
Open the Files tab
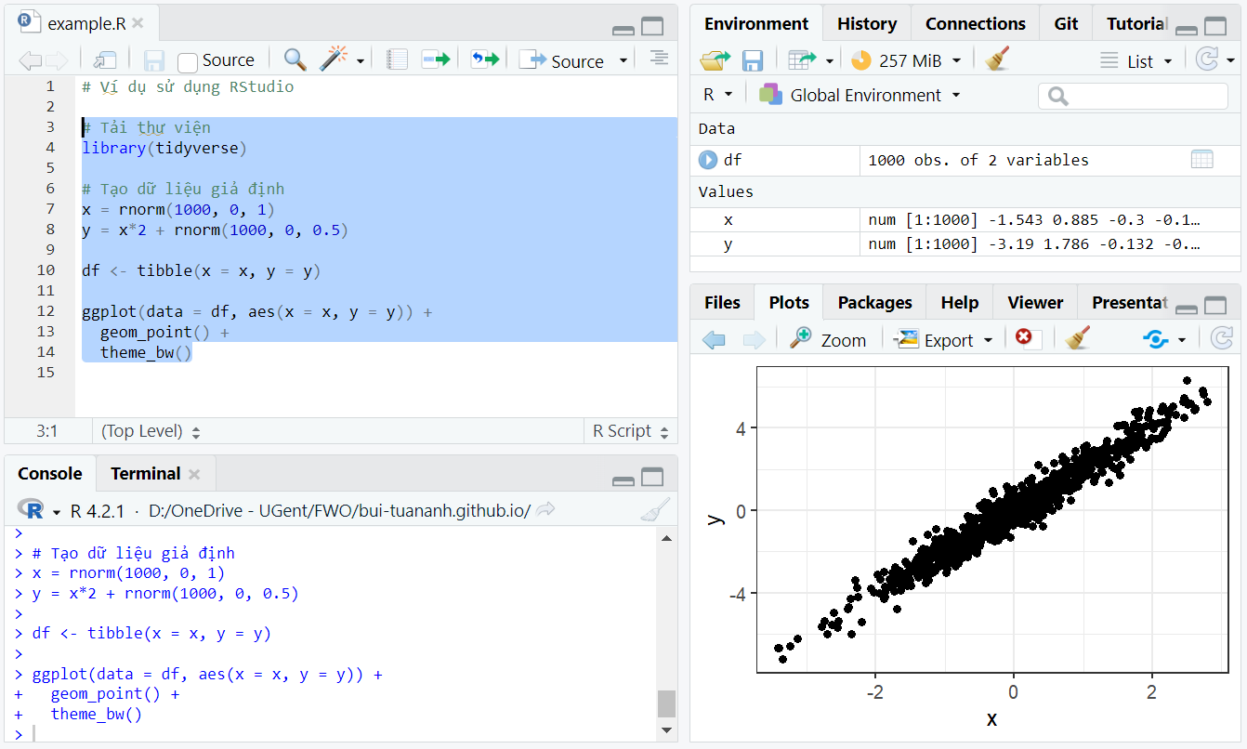click(722, 303)
